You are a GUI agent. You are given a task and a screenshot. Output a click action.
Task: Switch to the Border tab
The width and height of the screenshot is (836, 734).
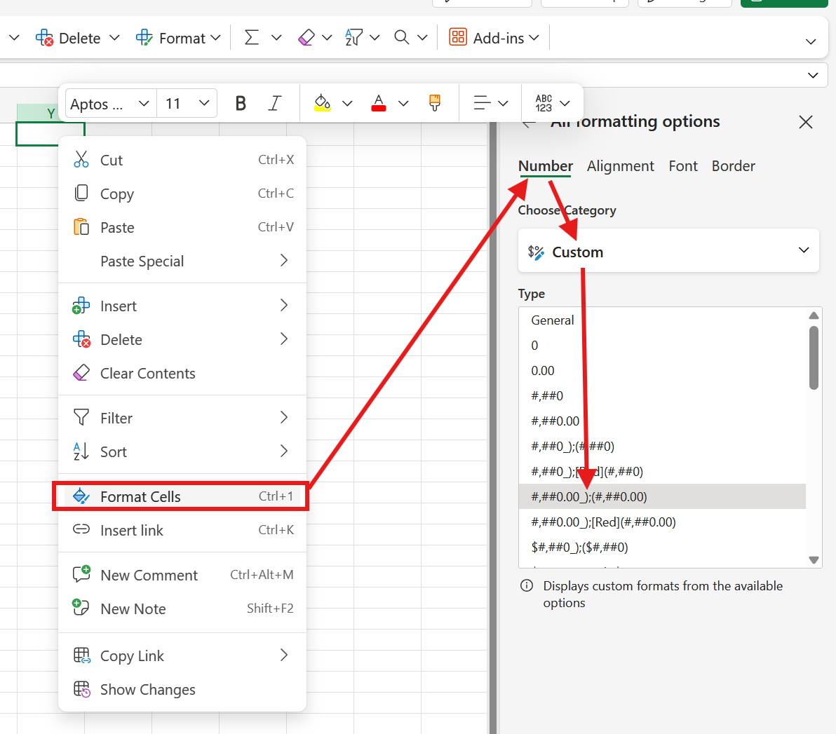point(733,166)
